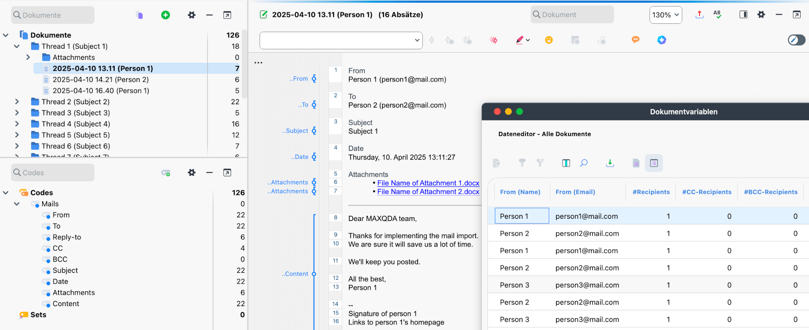Viewport: 809px width, 330px height.
Task: Open File Name of Attachment 2.docx link
Action: pos(428,192)
